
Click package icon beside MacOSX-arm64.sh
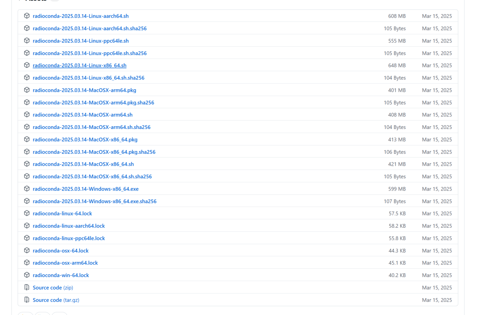(27, 115)
